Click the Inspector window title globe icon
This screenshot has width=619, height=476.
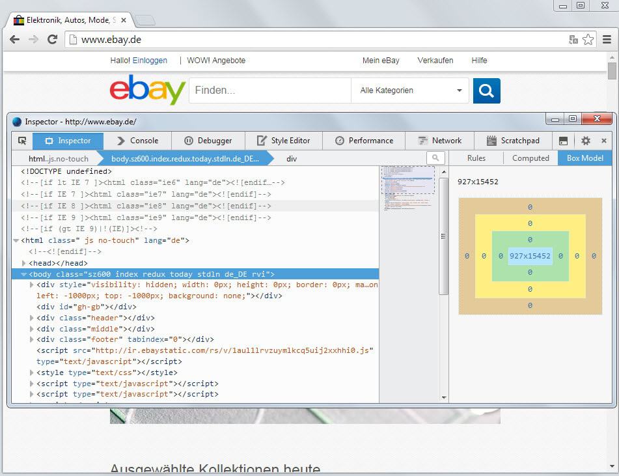17,122
